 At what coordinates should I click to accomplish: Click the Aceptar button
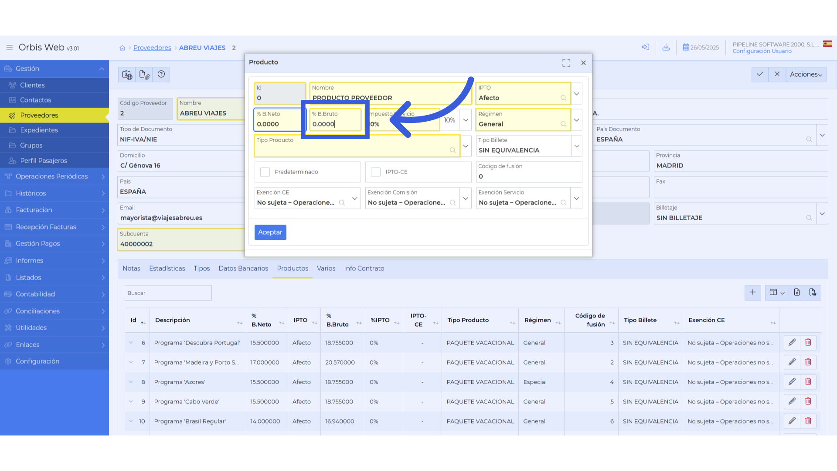pos(270,232)
